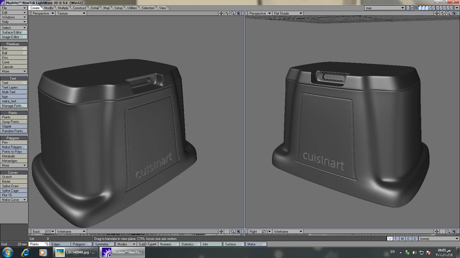Open Back viewport Wireframe dropdown
This screenshot has width=460, height=258.
pos(71,232)
